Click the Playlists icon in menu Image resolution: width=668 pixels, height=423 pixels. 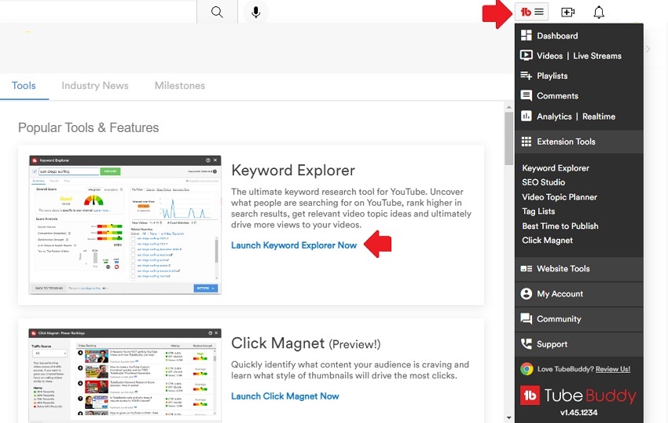tap(526, 76)
